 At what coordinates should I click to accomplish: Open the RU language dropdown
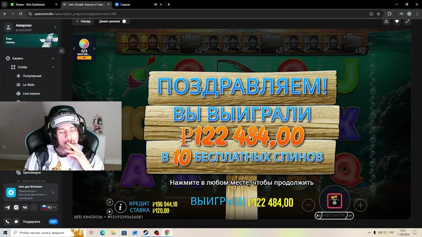point(49,207)
